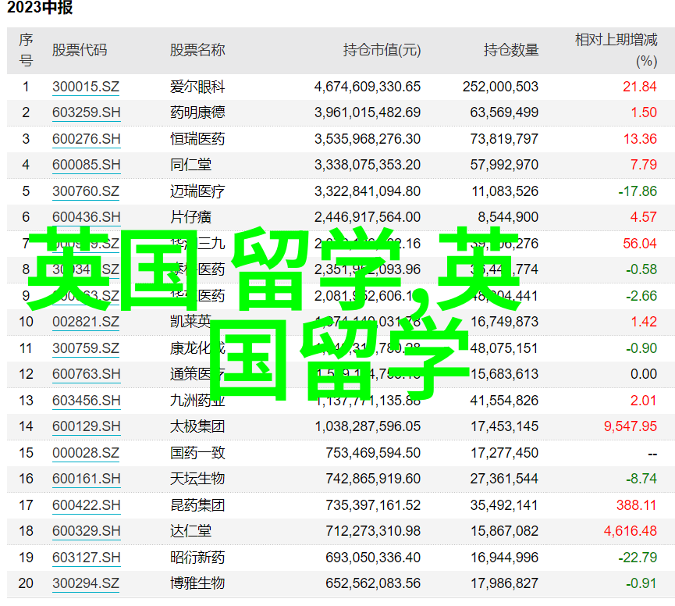Select stock name 药明康德
The height and width of the screenshot is (606, 675).
[x=197, y=113]
